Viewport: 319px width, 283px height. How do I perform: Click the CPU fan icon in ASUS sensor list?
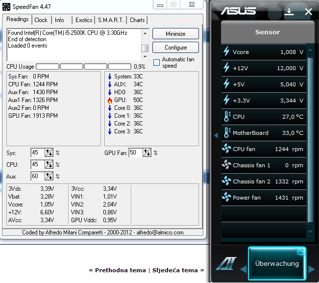(226, 149)
